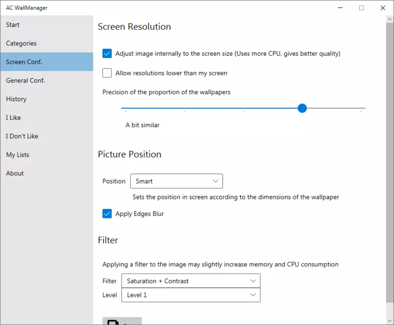The height and width of the screenshot is (325, 394).
Task: Toggle the Apply Edges Blur checkbox
Action: coord(107,214)
